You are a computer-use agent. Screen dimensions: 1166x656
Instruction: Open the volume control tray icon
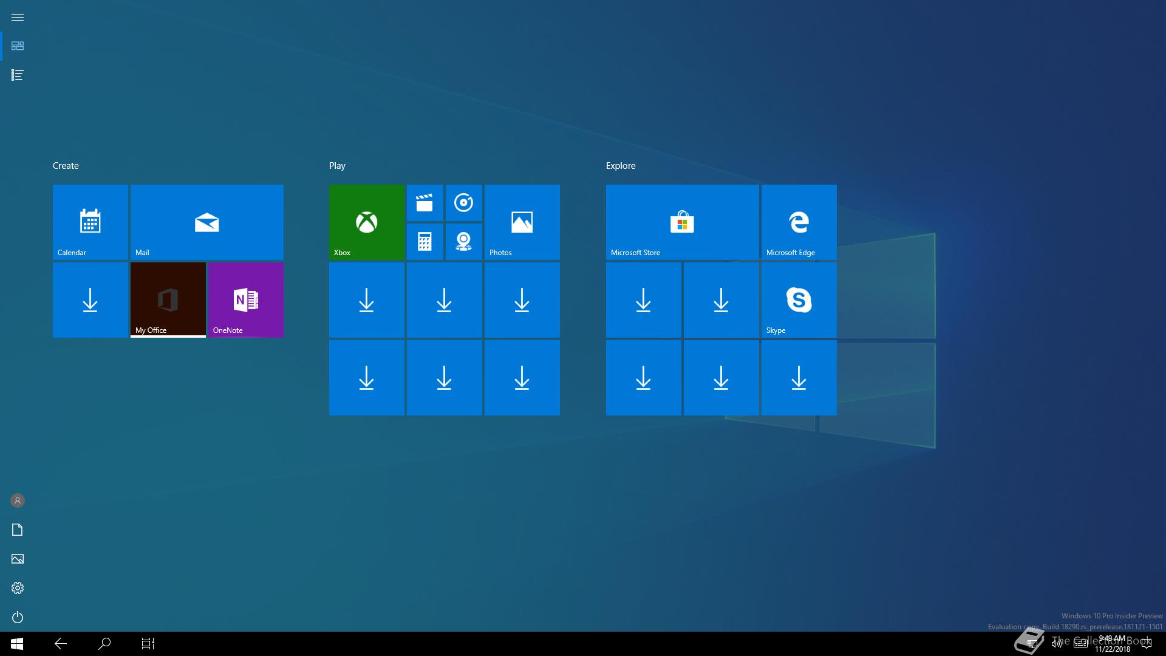1057,644
